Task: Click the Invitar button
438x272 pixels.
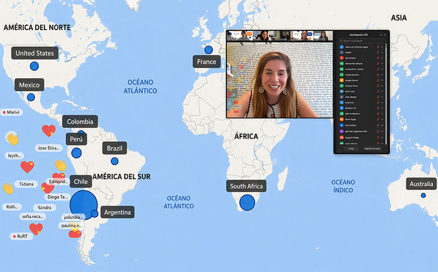Action: point(351,149)
